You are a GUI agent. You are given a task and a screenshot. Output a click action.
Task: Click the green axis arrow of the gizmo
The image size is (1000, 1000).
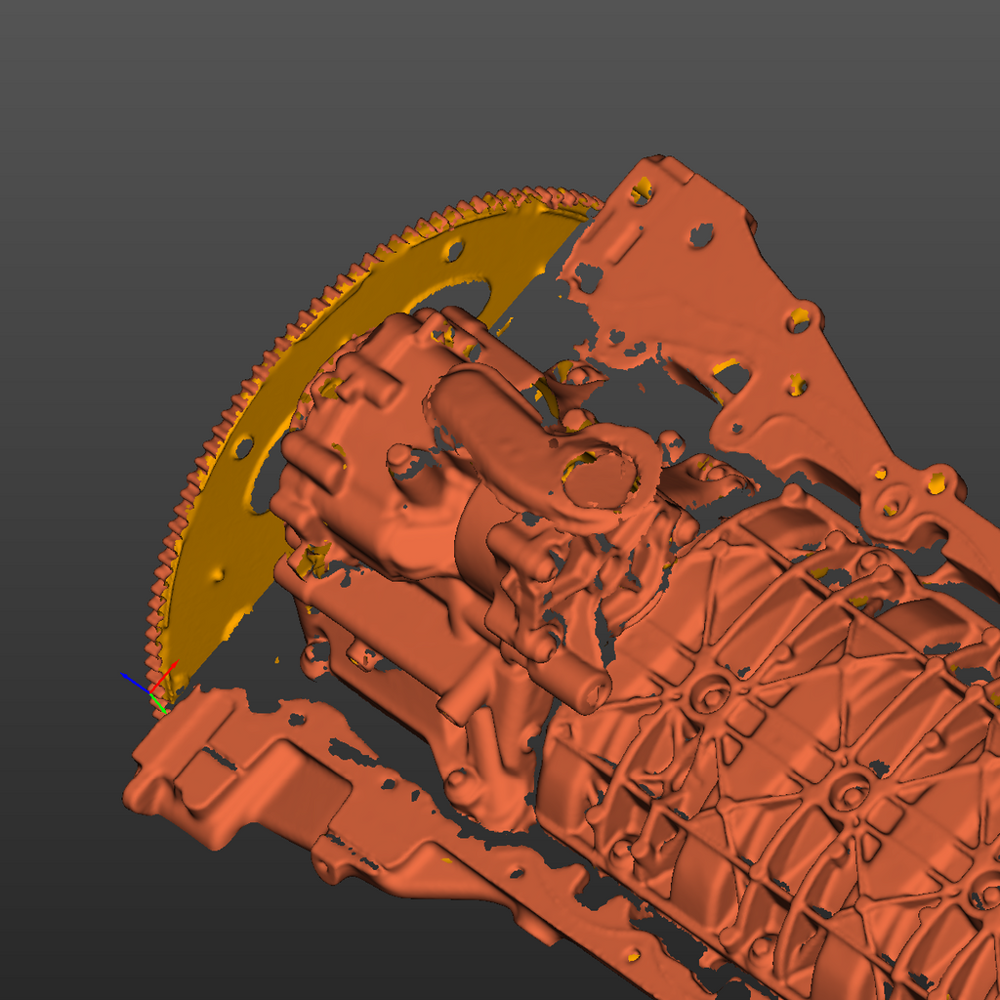158,701
